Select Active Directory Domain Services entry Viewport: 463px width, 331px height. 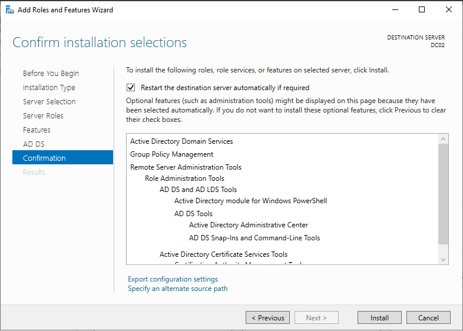[181, 141]
